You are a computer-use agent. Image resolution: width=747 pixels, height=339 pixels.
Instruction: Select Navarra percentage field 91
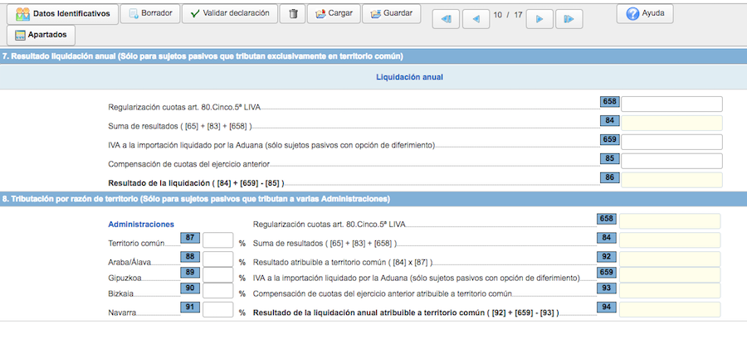coord(217,310)
